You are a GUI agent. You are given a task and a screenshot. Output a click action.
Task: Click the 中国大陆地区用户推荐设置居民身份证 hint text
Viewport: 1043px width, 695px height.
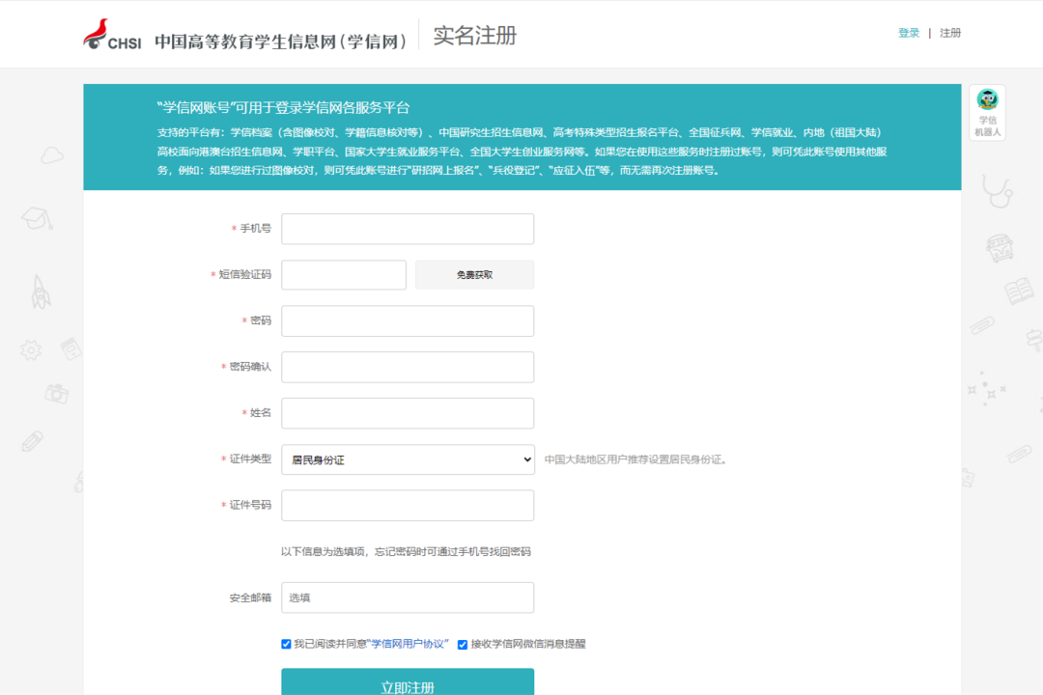tap(635, 459)
